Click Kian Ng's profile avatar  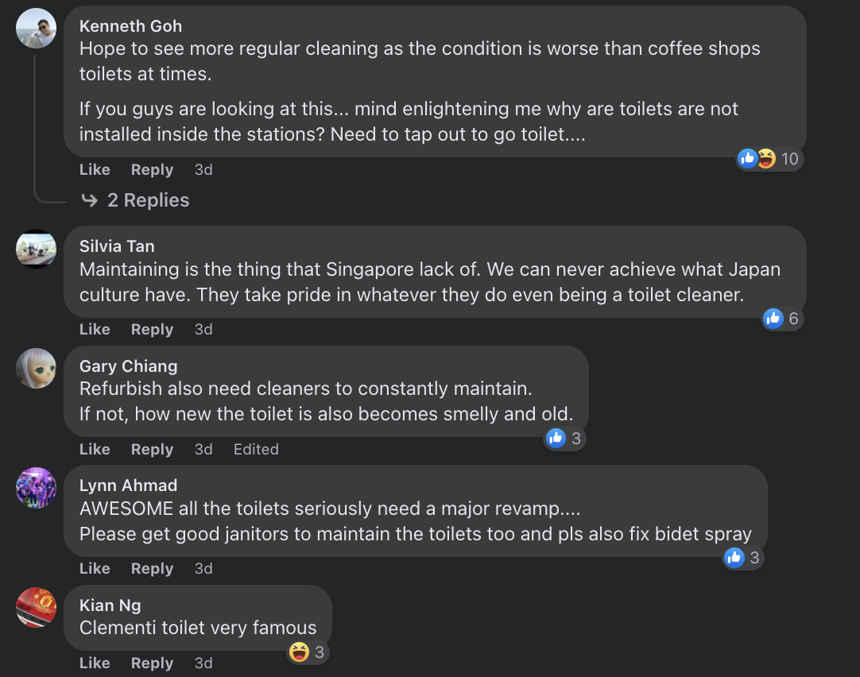click(x=37, y=608)
